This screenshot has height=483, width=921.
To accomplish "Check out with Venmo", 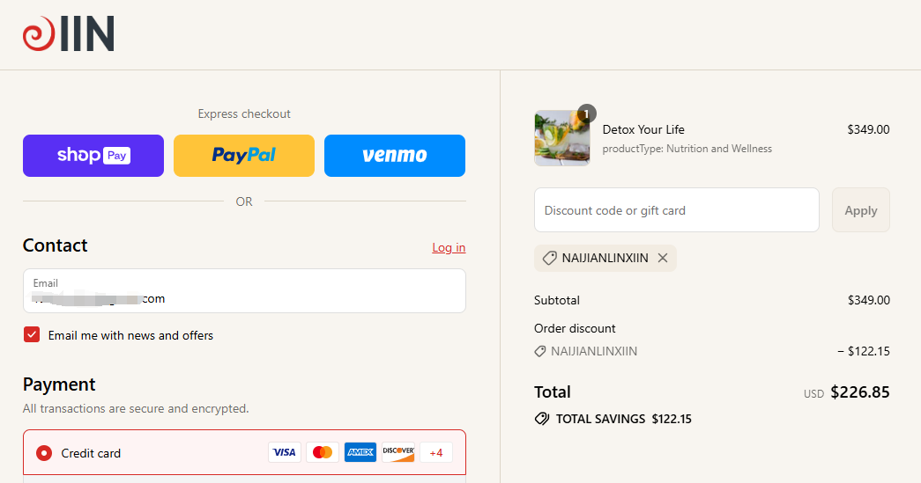I will pos(394,156).
